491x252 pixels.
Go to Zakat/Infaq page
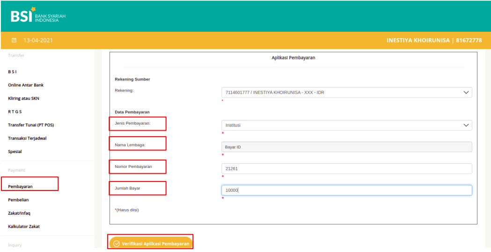pyautogui.click(x=19, y=213)
